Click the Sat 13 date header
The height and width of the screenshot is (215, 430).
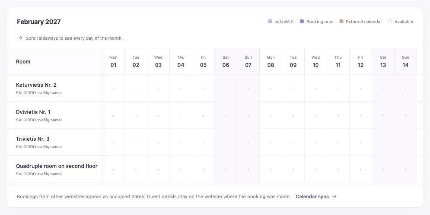[x=383, y=62]
